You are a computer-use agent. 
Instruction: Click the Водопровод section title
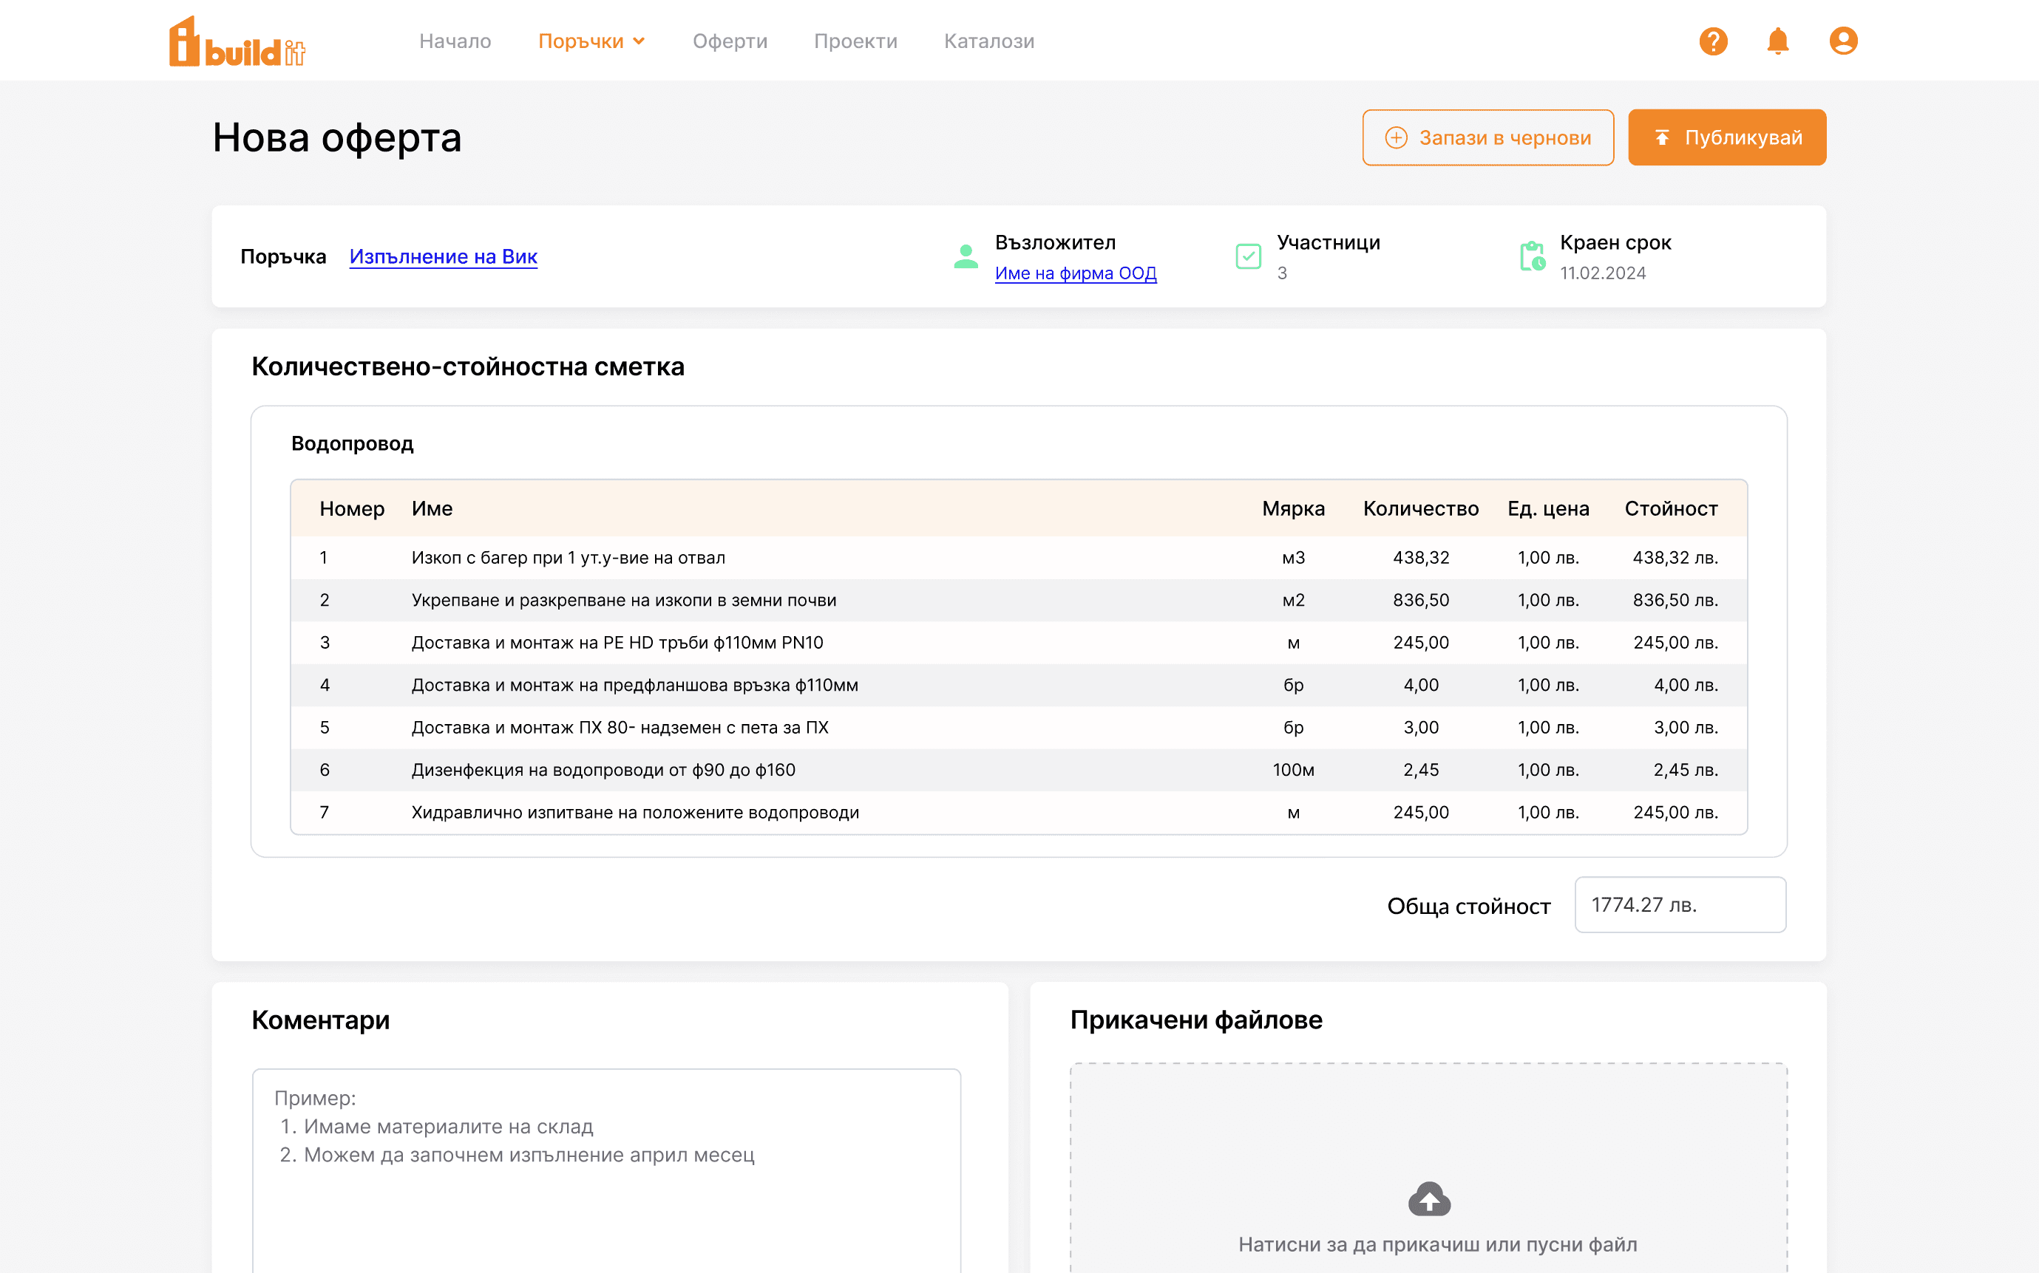352,444
